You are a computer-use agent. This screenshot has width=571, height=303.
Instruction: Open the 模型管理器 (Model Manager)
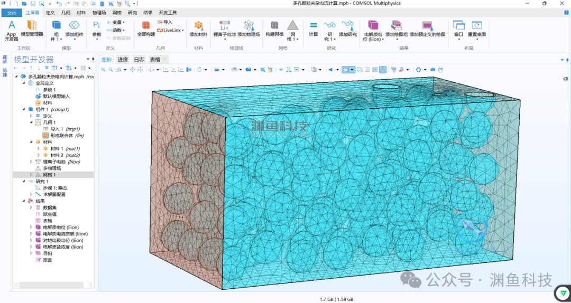32,29
